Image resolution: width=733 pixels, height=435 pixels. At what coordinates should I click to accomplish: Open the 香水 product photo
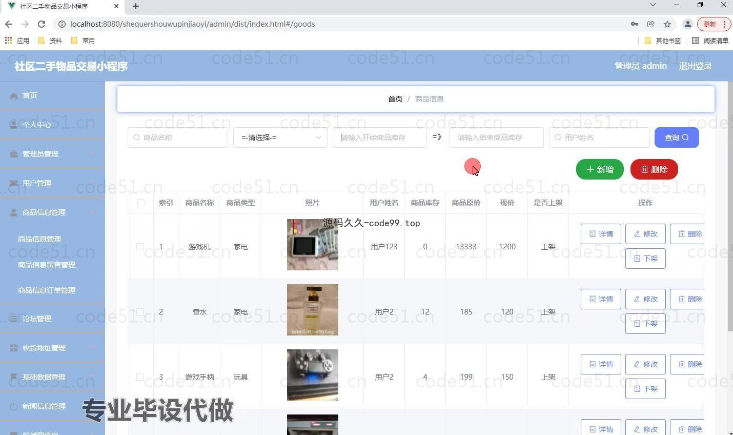pos(313,310)
